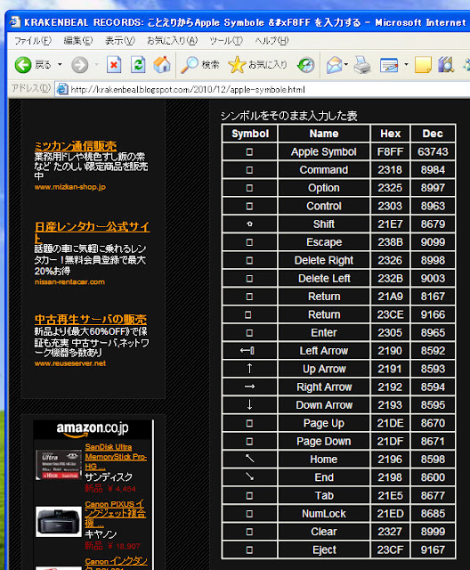The image size is (470, 570).
Task: Go to the Home page icon
Action: [162, 65]
